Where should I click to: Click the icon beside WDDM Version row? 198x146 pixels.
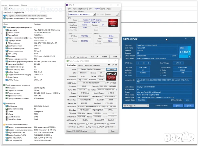click(x=6, y=80)
